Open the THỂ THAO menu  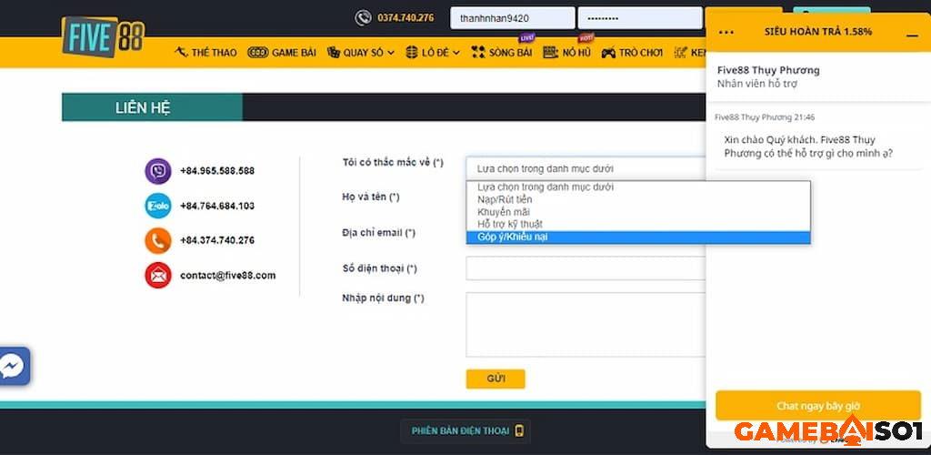pos(205,53)
